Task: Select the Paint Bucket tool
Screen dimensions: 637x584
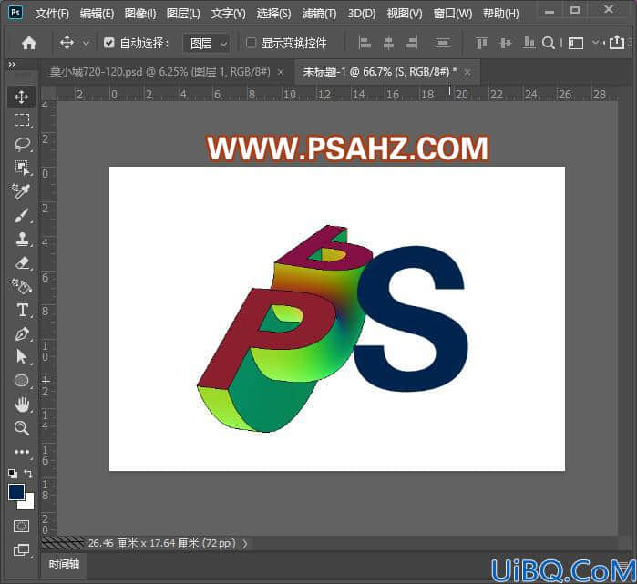Action: pyautogui.click(x=21, y=286)
